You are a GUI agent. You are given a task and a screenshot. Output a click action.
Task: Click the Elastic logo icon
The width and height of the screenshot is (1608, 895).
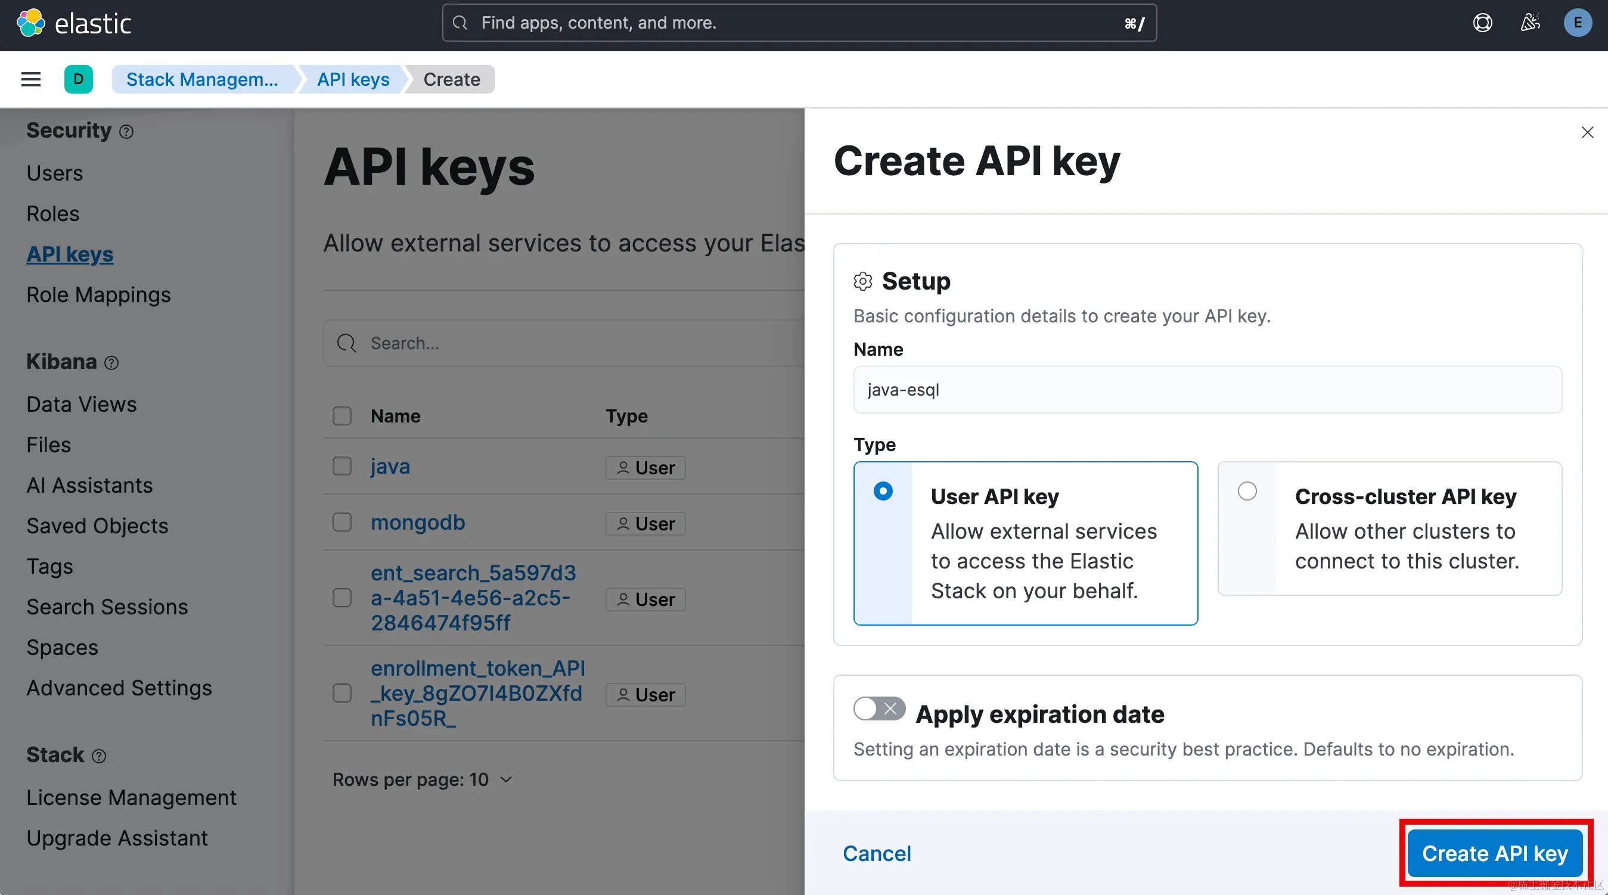(30, 24)
